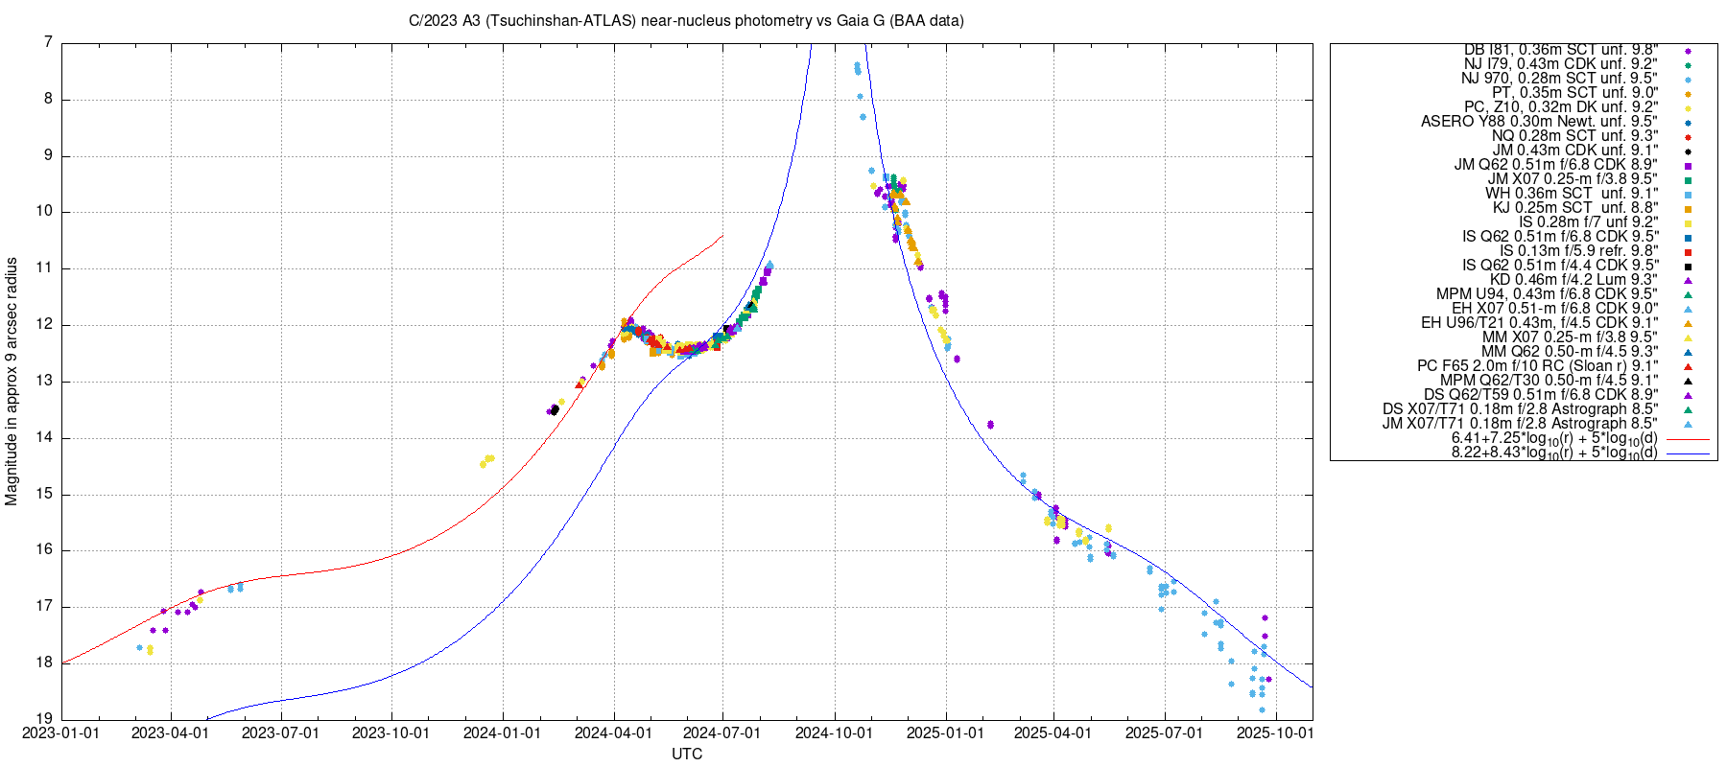1727x767 pixels.
Task: Click the red triangle beside PC F65 2.0m
Action: click(1688, 366)
